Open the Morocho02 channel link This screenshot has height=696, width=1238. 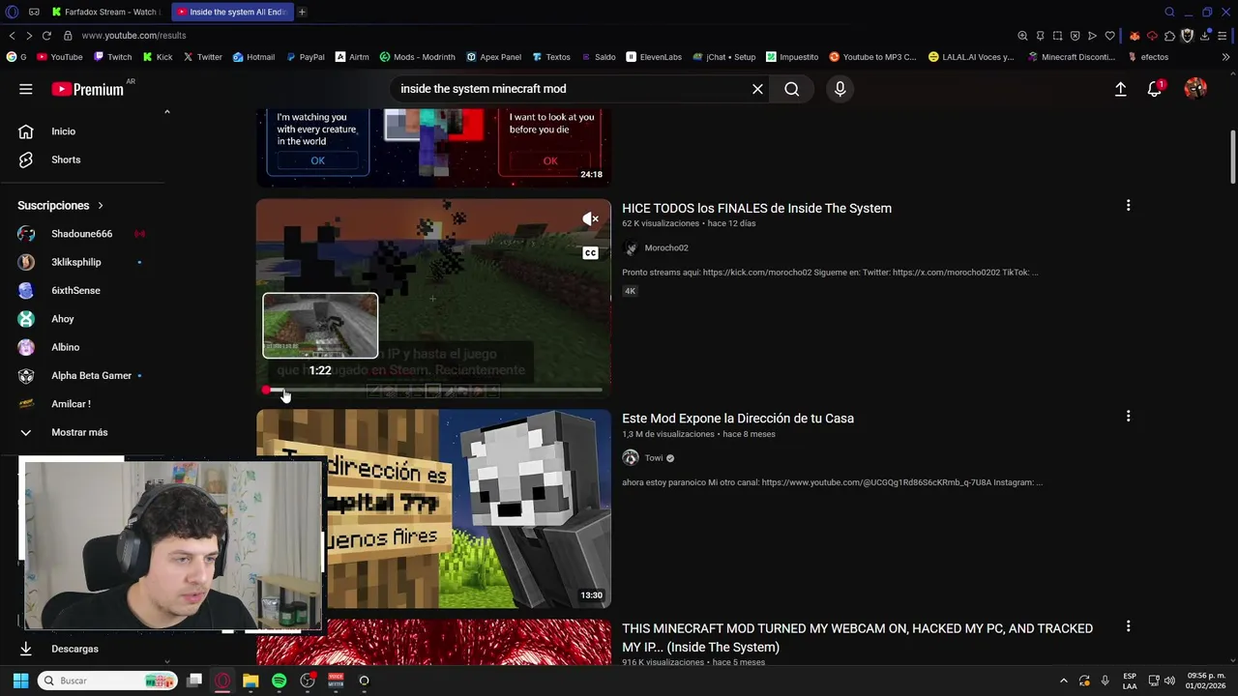[666, 248]
